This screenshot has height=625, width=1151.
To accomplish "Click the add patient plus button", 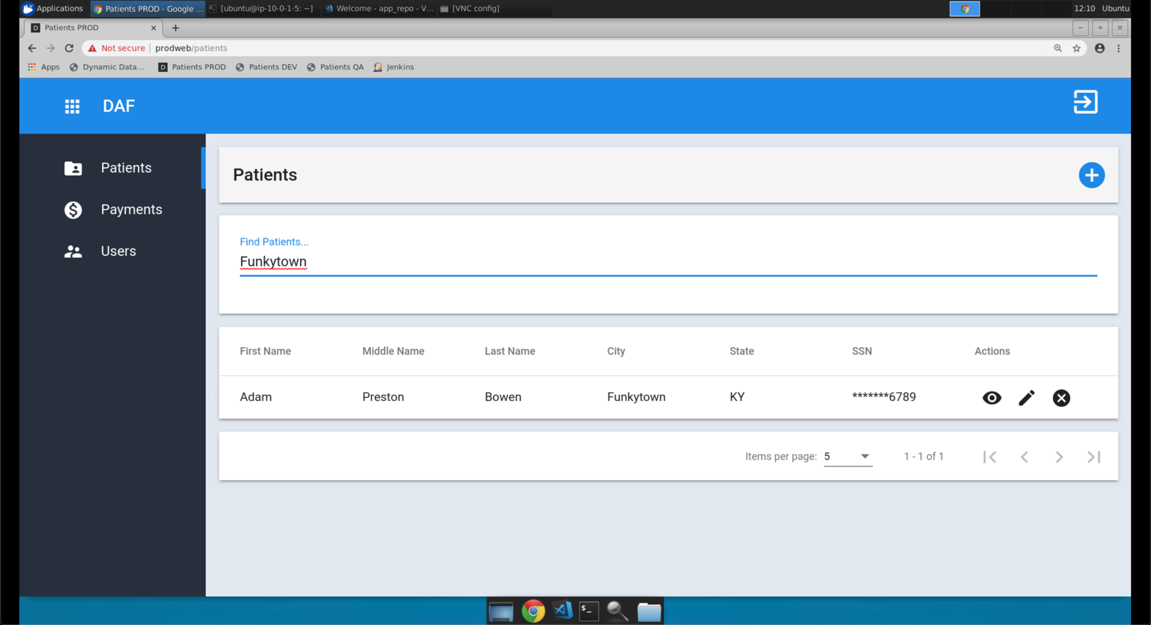I will (x=1091, y=175).
